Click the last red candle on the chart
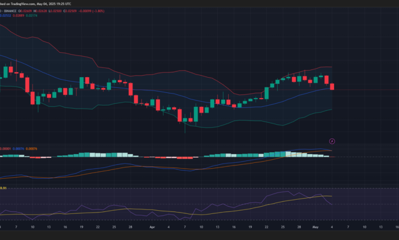The image size is (399, 240). [332, 86]
